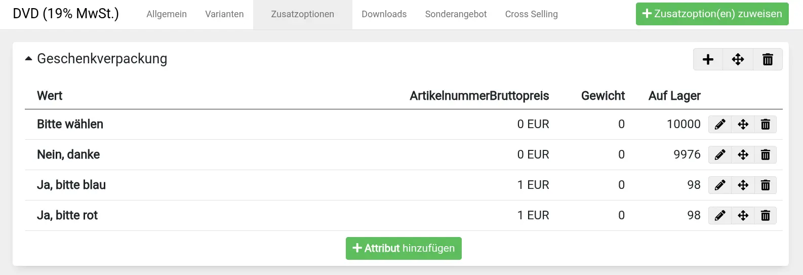
Task: Delete the Geschenkverpackung option group
Action: click(x=768, y=59)
